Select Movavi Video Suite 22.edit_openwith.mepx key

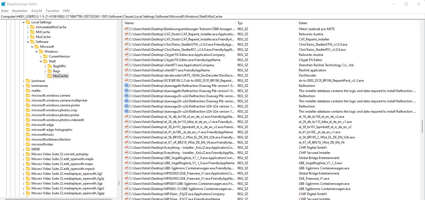62,164
